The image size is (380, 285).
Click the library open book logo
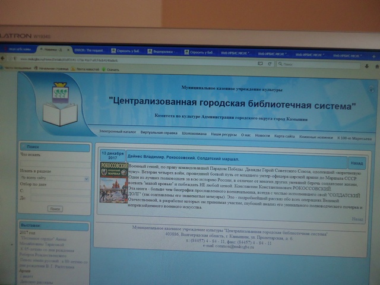click(60, 114)
